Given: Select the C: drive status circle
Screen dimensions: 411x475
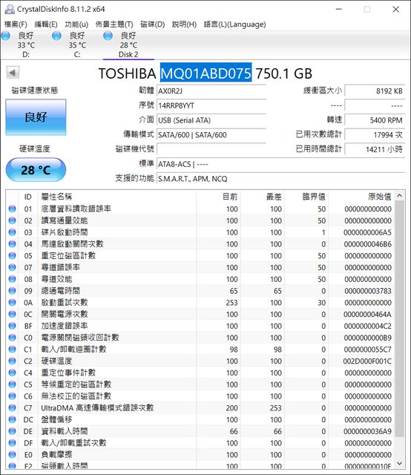Looking at the screenshot, I should (56, 36).
